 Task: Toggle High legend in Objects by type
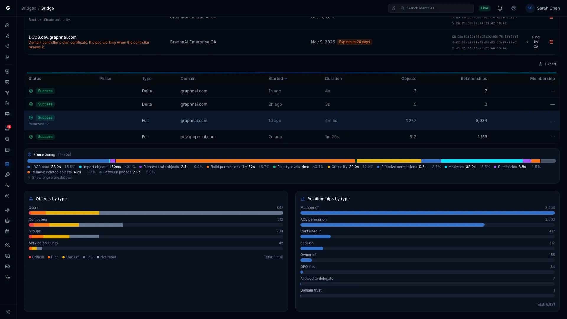(53, 257)
